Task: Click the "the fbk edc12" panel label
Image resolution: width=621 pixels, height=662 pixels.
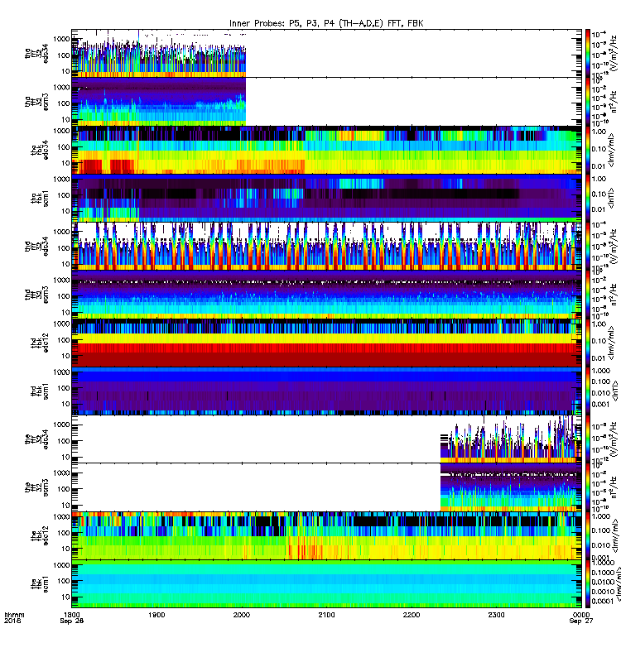Action: [x=40, y=535]
